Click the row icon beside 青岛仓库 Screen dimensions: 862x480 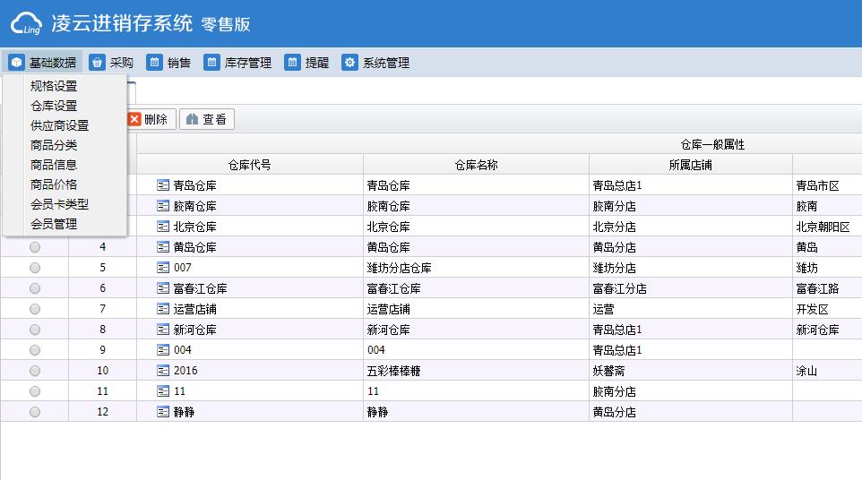pos(163,185)
